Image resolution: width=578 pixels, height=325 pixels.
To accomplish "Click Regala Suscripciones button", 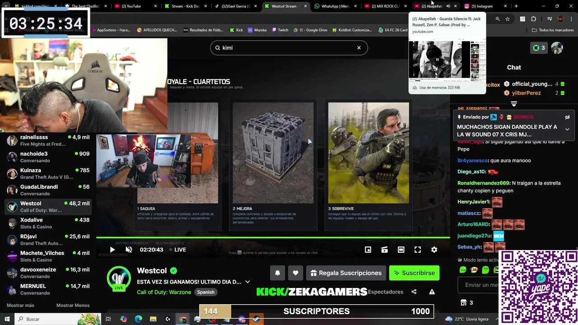I will pyautogui.click(x=346, y=273).
